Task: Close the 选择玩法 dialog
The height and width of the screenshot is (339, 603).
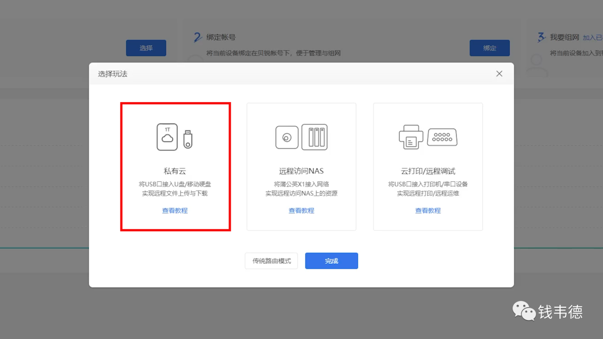Action: pyautogui.click(x=499, y=74)
